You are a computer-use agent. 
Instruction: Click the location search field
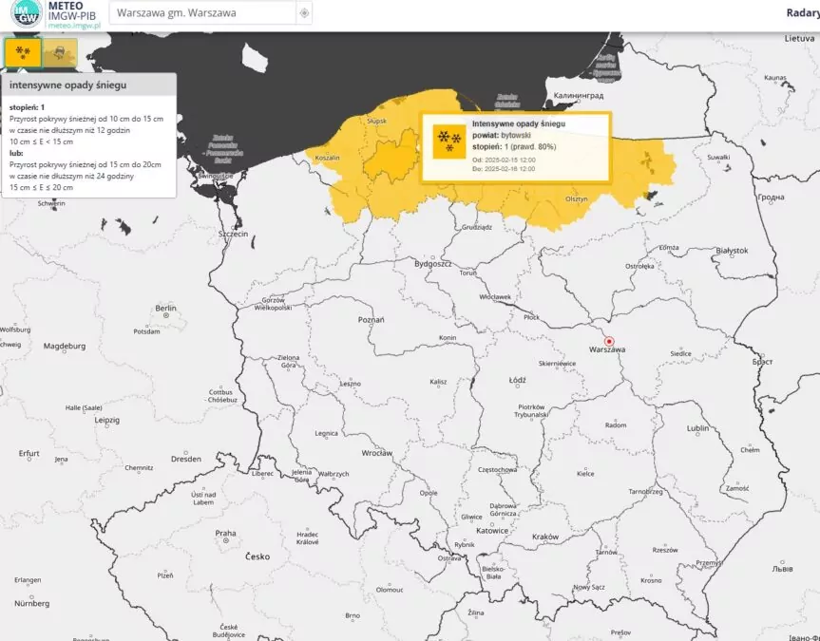point(200,13)
